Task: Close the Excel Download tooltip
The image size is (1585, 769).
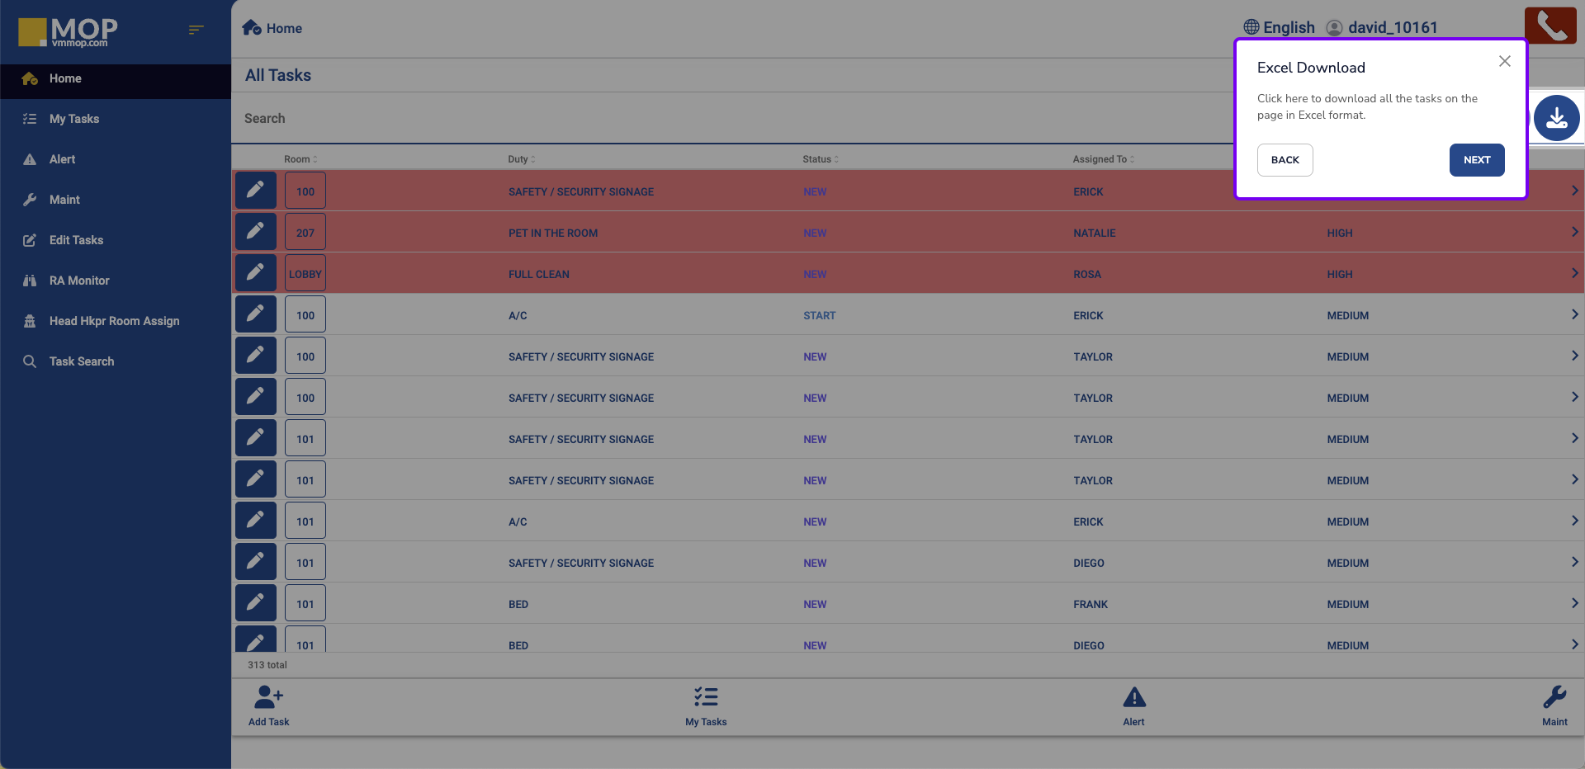Action: tap(1504, 62)
